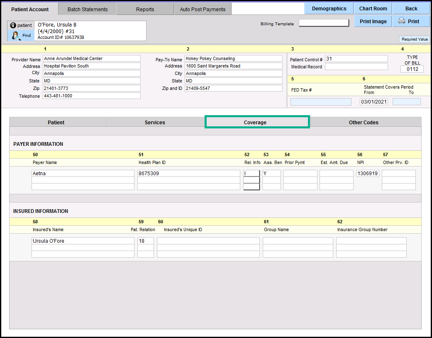Click the FED Tax # input field
The height and width of the screenshot is (338, 432).
(x=321, y=102)
